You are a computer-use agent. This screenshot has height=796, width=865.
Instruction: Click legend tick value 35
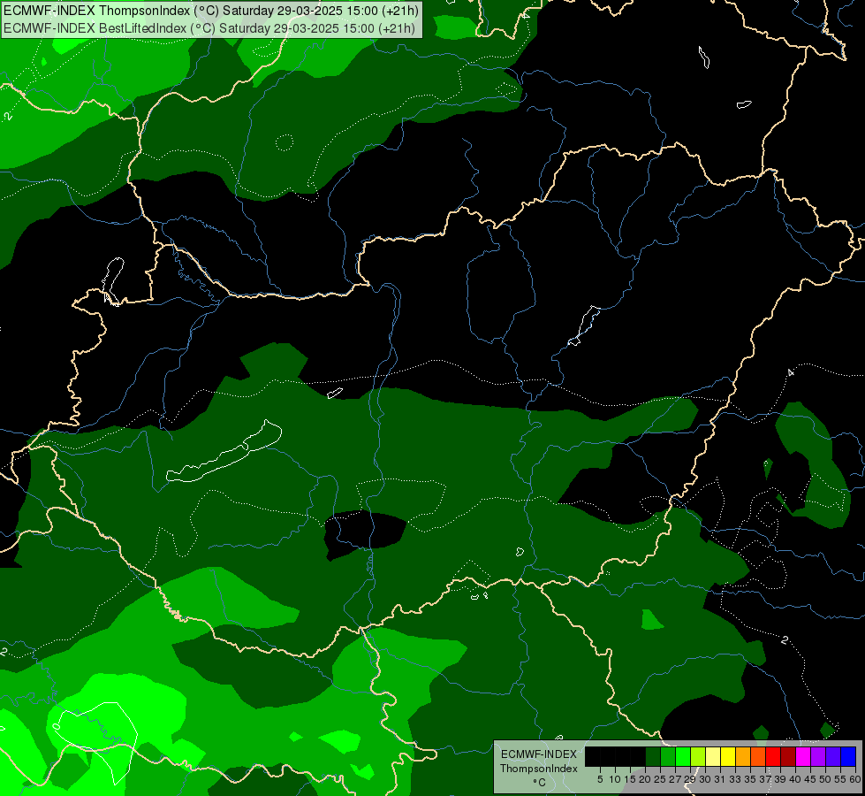pyautogui.click(x=750, y=779)
